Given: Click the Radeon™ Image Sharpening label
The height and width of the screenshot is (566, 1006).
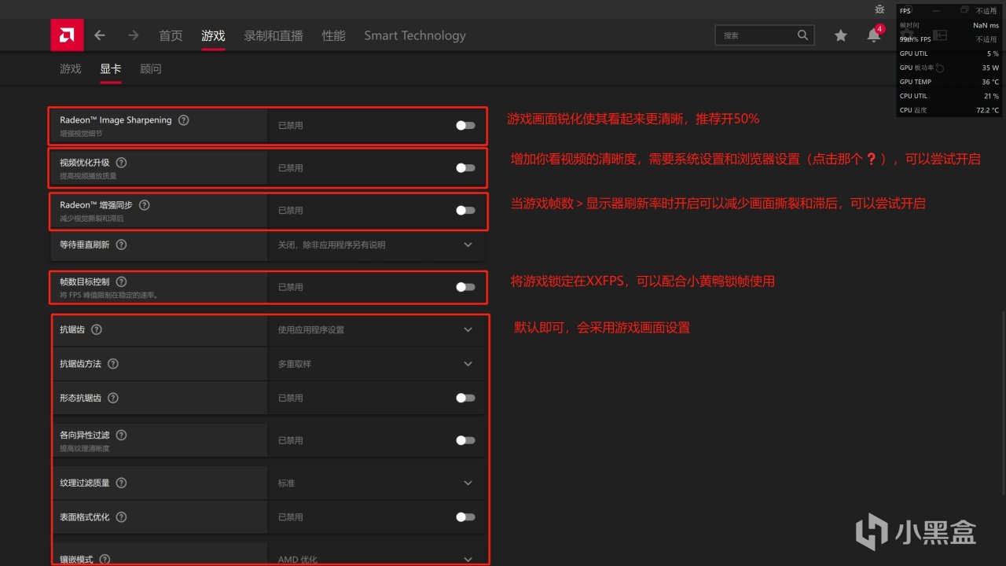Looking at the screenshot, I should click(x=116, y=120).
